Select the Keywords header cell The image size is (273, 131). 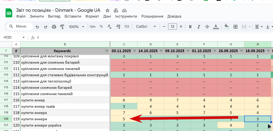[65, 51]
